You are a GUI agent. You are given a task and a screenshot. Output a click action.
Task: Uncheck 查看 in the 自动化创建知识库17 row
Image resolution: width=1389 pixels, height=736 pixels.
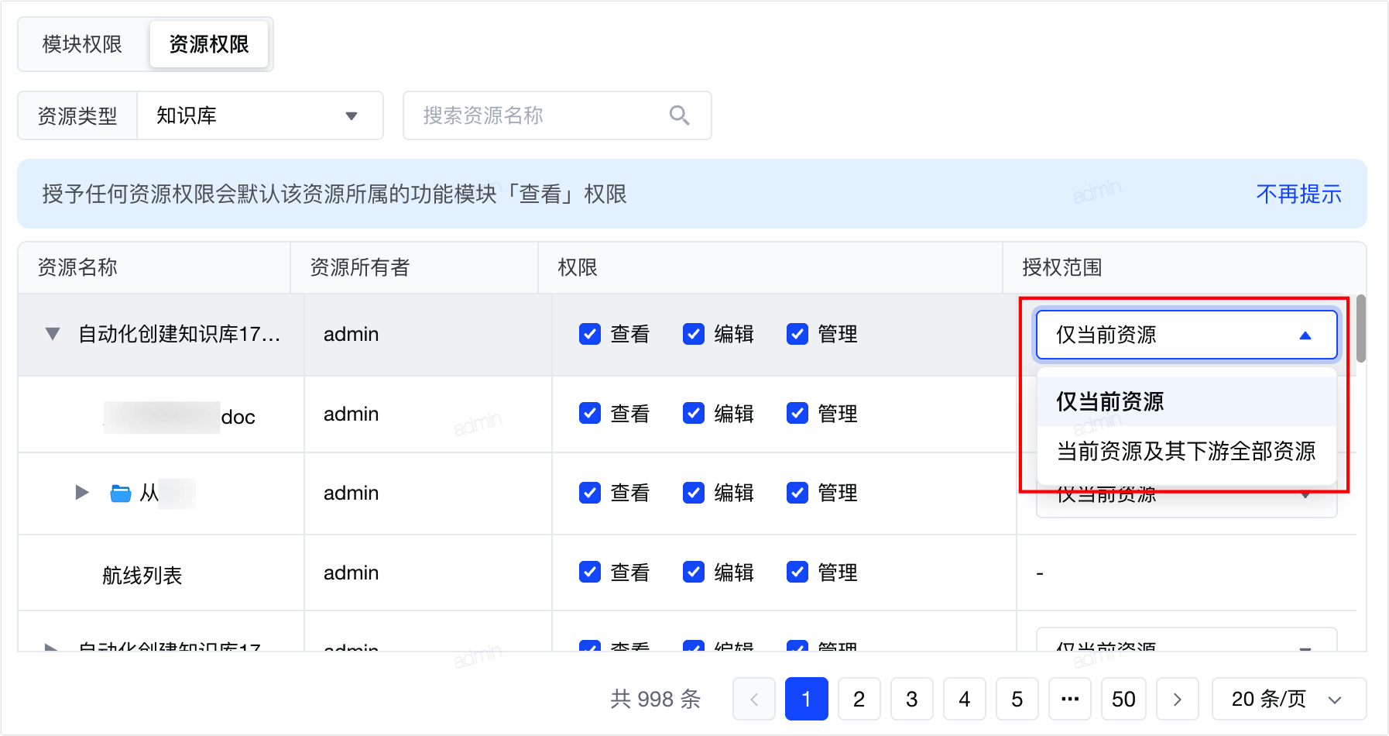(590, 334)
